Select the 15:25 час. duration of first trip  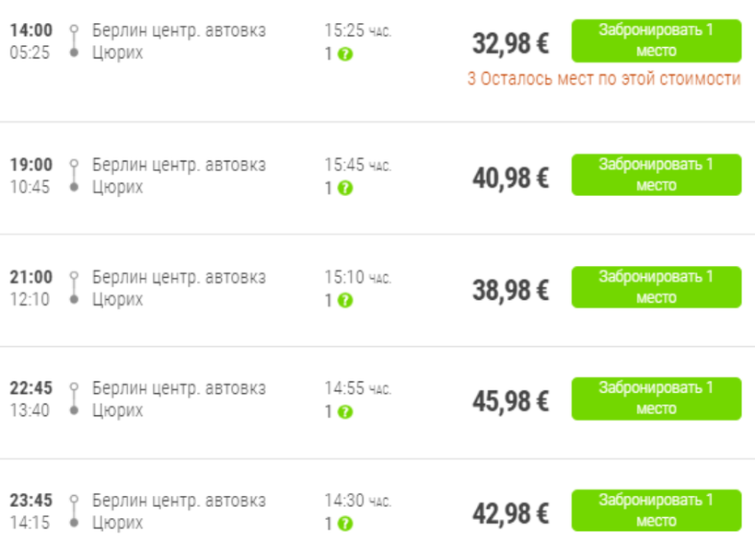point(357,30)
